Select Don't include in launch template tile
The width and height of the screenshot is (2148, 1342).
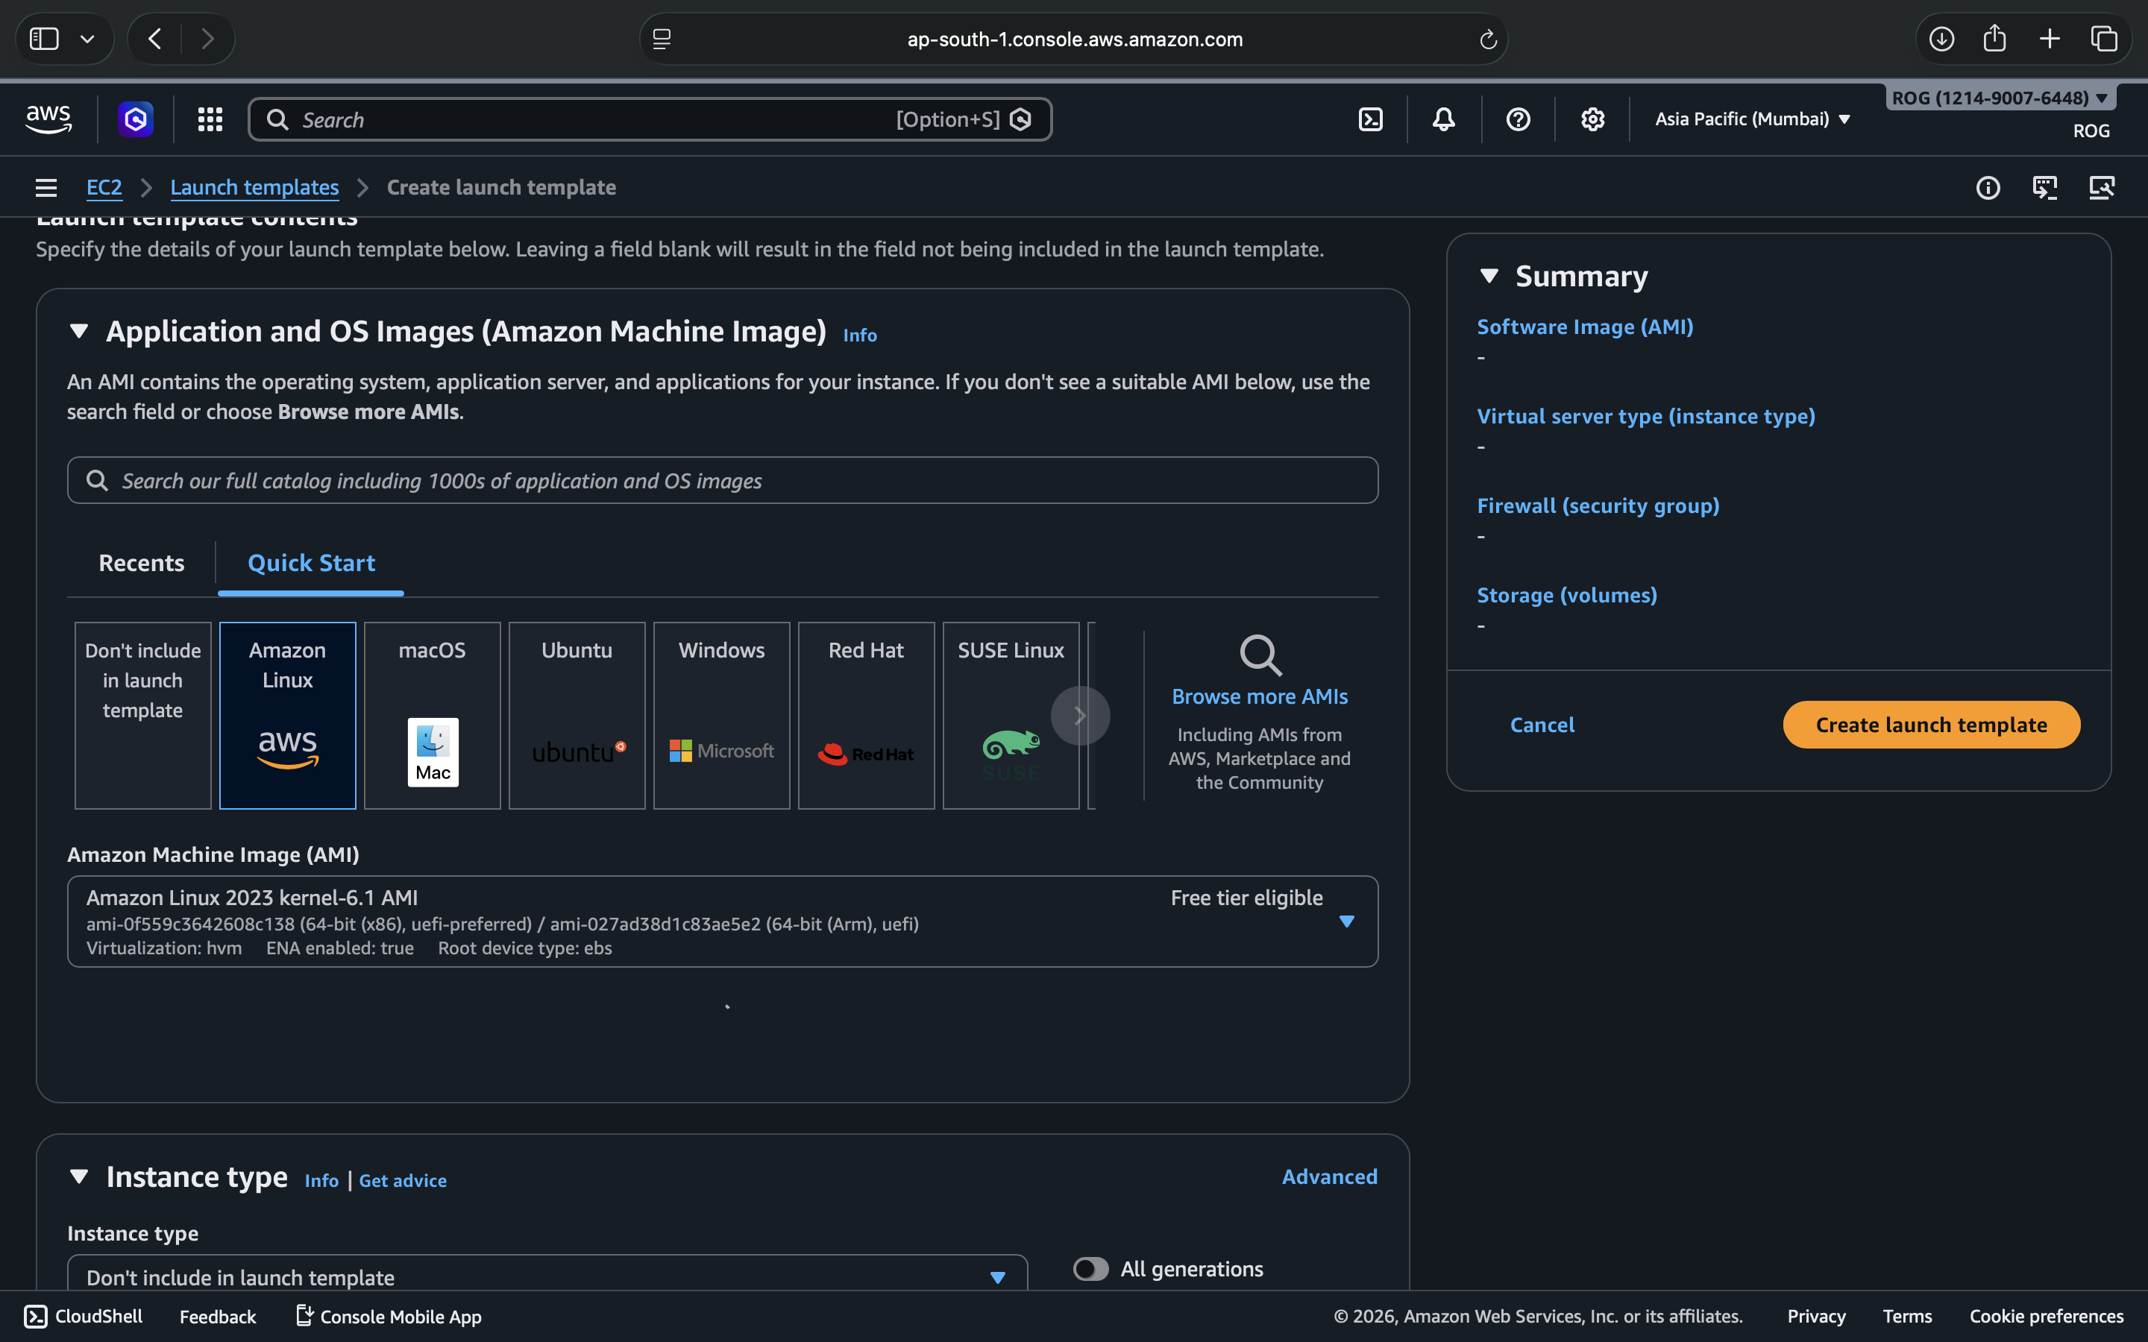[143, 714]
